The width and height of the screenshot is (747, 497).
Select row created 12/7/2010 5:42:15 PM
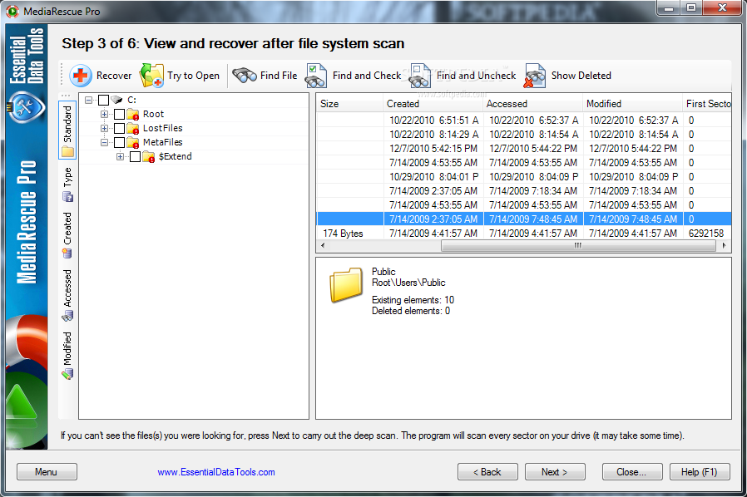(524, 149)
